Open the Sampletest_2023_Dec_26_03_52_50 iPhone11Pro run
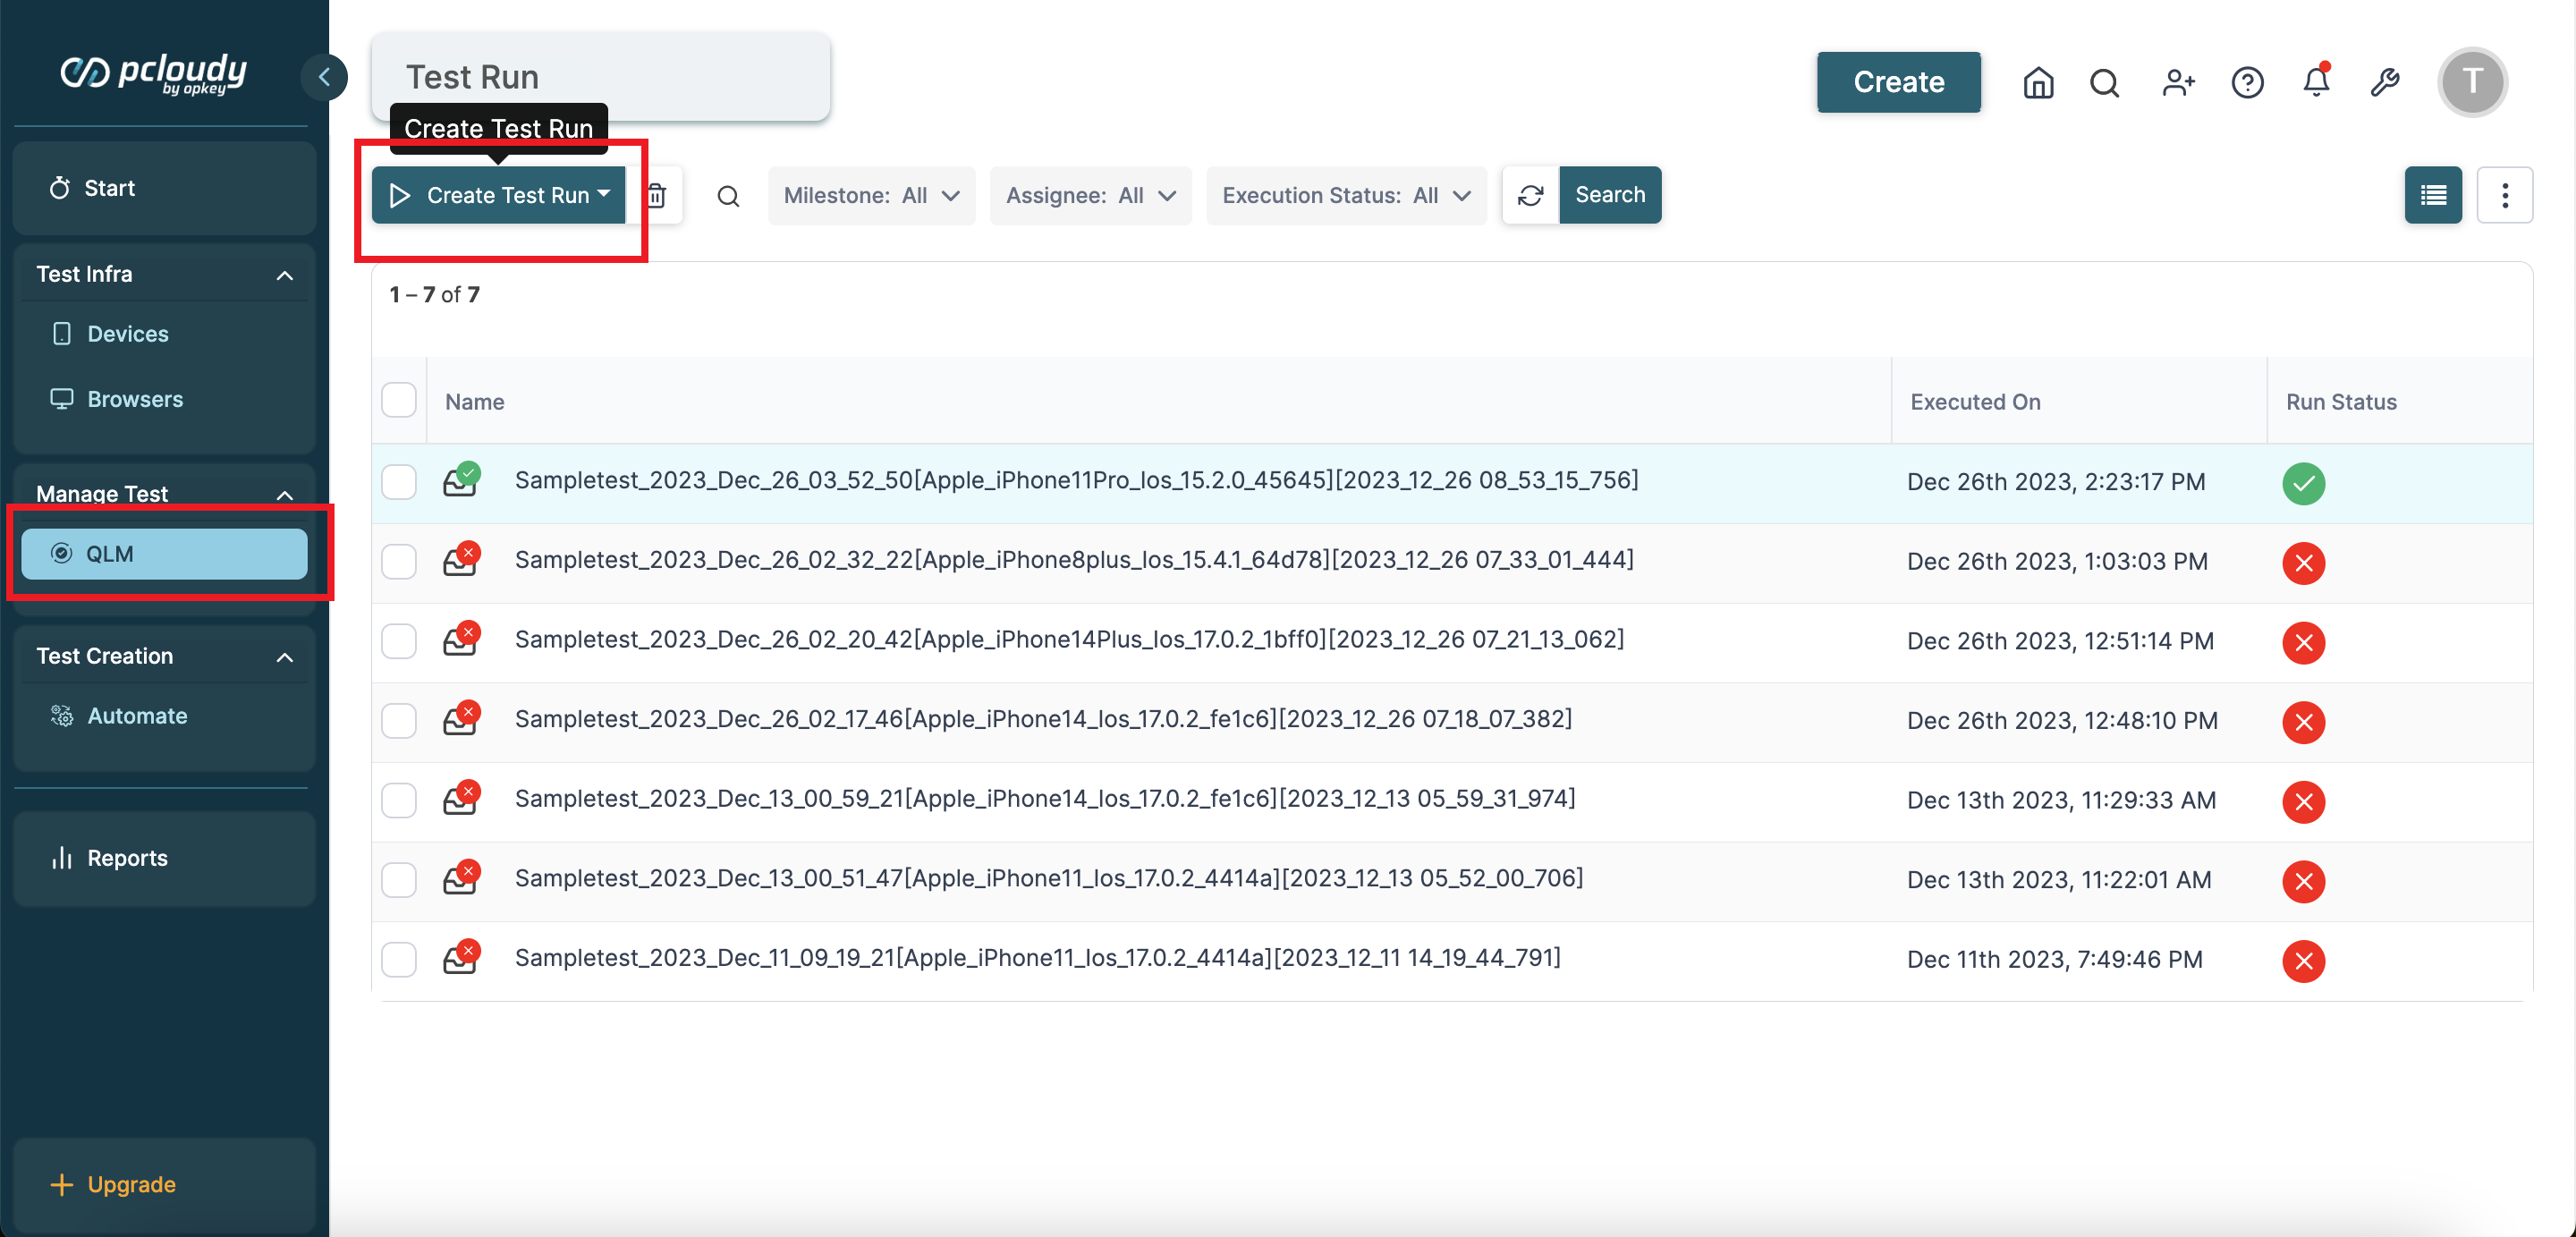Image resolution: width=2576 pixels, height=1237 pixels. [1076, 481]
